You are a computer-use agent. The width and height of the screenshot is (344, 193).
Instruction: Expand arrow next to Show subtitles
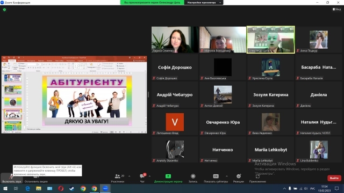click(227, 176)
